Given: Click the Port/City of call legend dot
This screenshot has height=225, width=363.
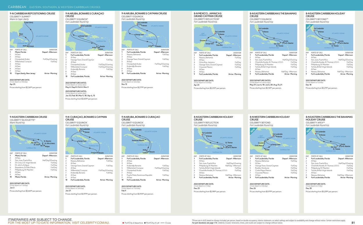Looking at the screenshot, I should pyautogui.click(x=145, y=222).
